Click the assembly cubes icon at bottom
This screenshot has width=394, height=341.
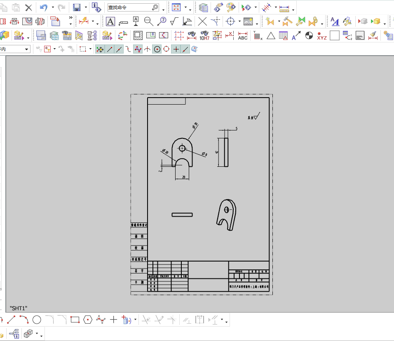[x=28, y=334]
